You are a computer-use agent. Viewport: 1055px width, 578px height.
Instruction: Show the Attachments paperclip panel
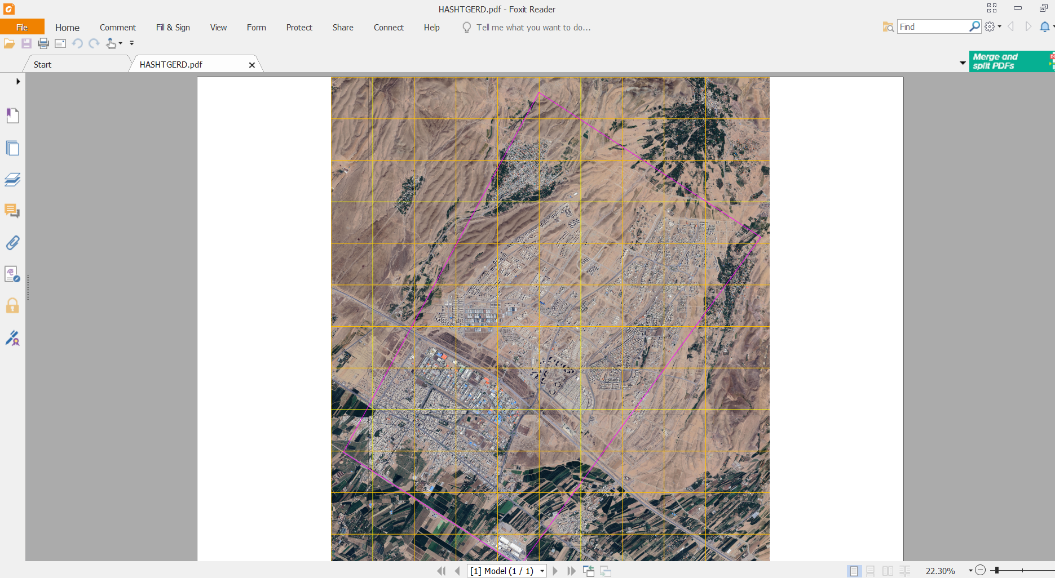click(12, 243)
